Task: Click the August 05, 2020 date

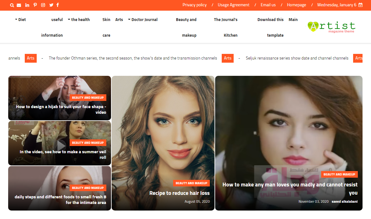Action: pos(197,202)
